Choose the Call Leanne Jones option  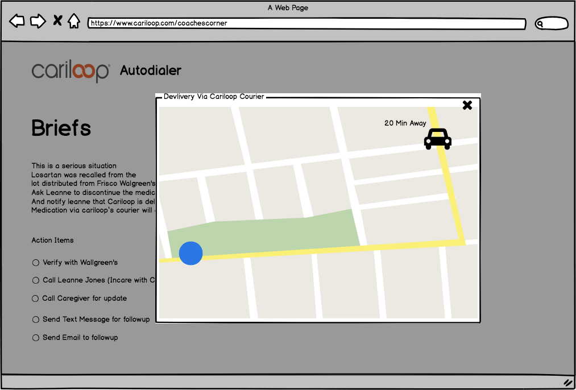(36, 280)
